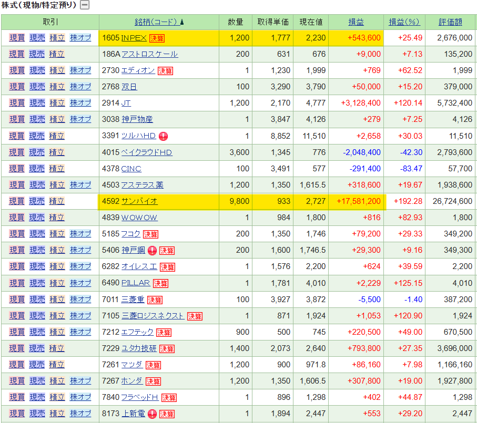Click the red alert icon next to 神戸鋼
477x423 pixels.
pyautogui.click(x=152, y=251)
